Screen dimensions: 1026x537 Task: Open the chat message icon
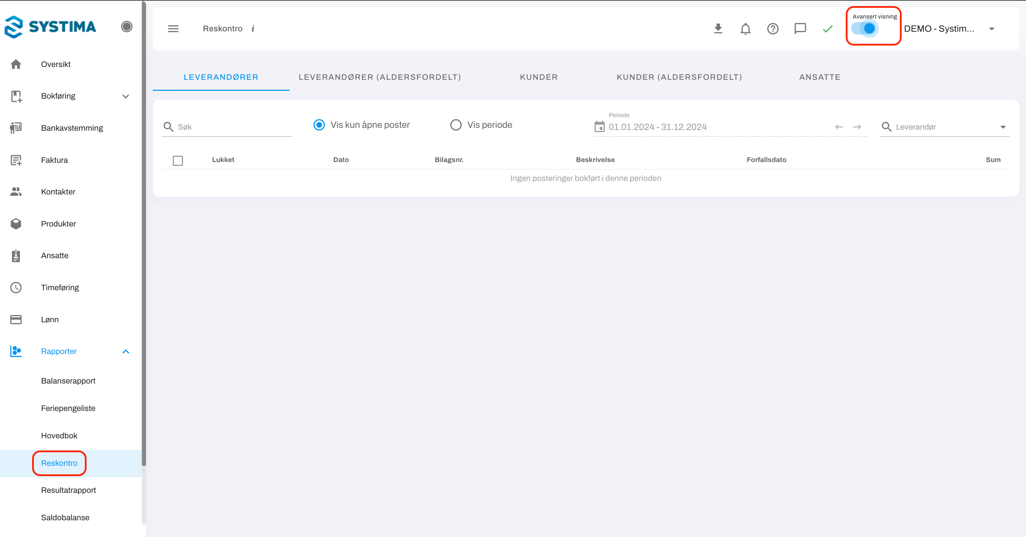(x=800, y=28)
